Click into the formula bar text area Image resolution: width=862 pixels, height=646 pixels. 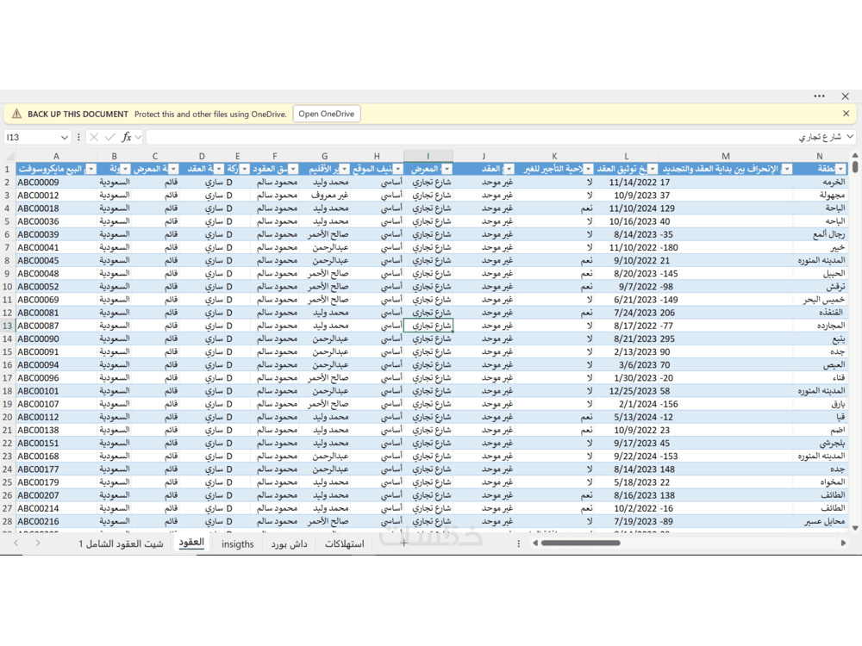[495, 137]
